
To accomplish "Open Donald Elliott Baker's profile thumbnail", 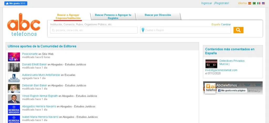I will pyautogui.click(x=14, y=67).
